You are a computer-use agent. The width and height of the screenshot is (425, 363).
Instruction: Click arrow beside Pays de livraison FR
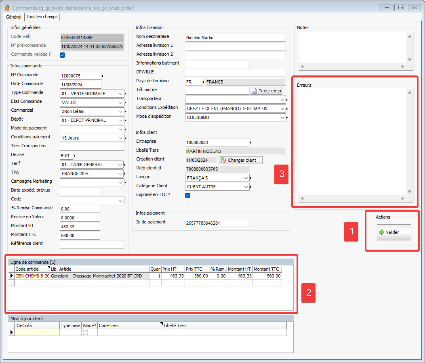(x=204, y=82)
